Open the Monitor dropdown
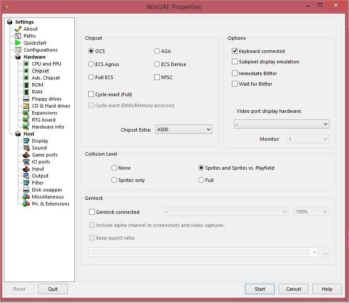The width and height of the screenshot is (349, 303). 308,139
